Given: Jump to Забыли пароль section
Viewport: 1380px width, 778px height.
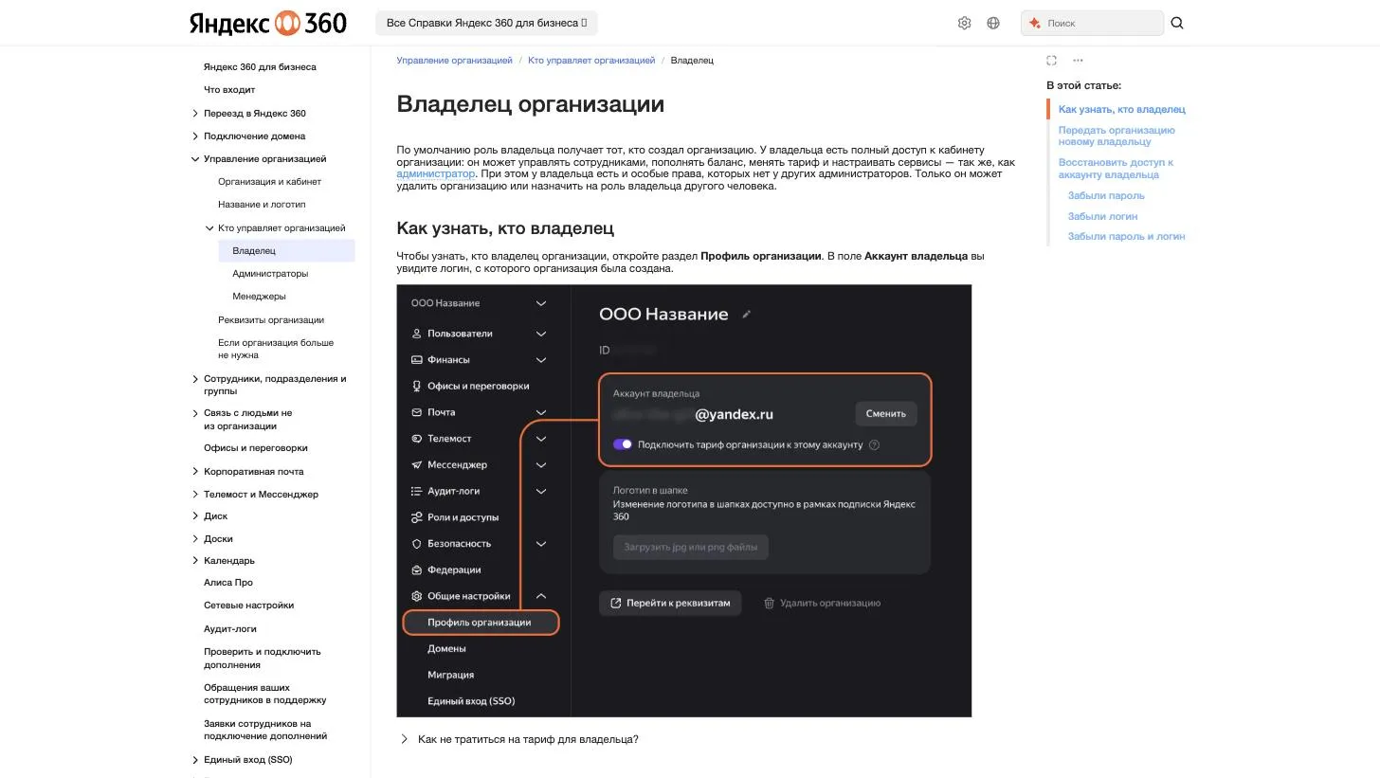Looking at the screenshot, I should [1106, 196].
